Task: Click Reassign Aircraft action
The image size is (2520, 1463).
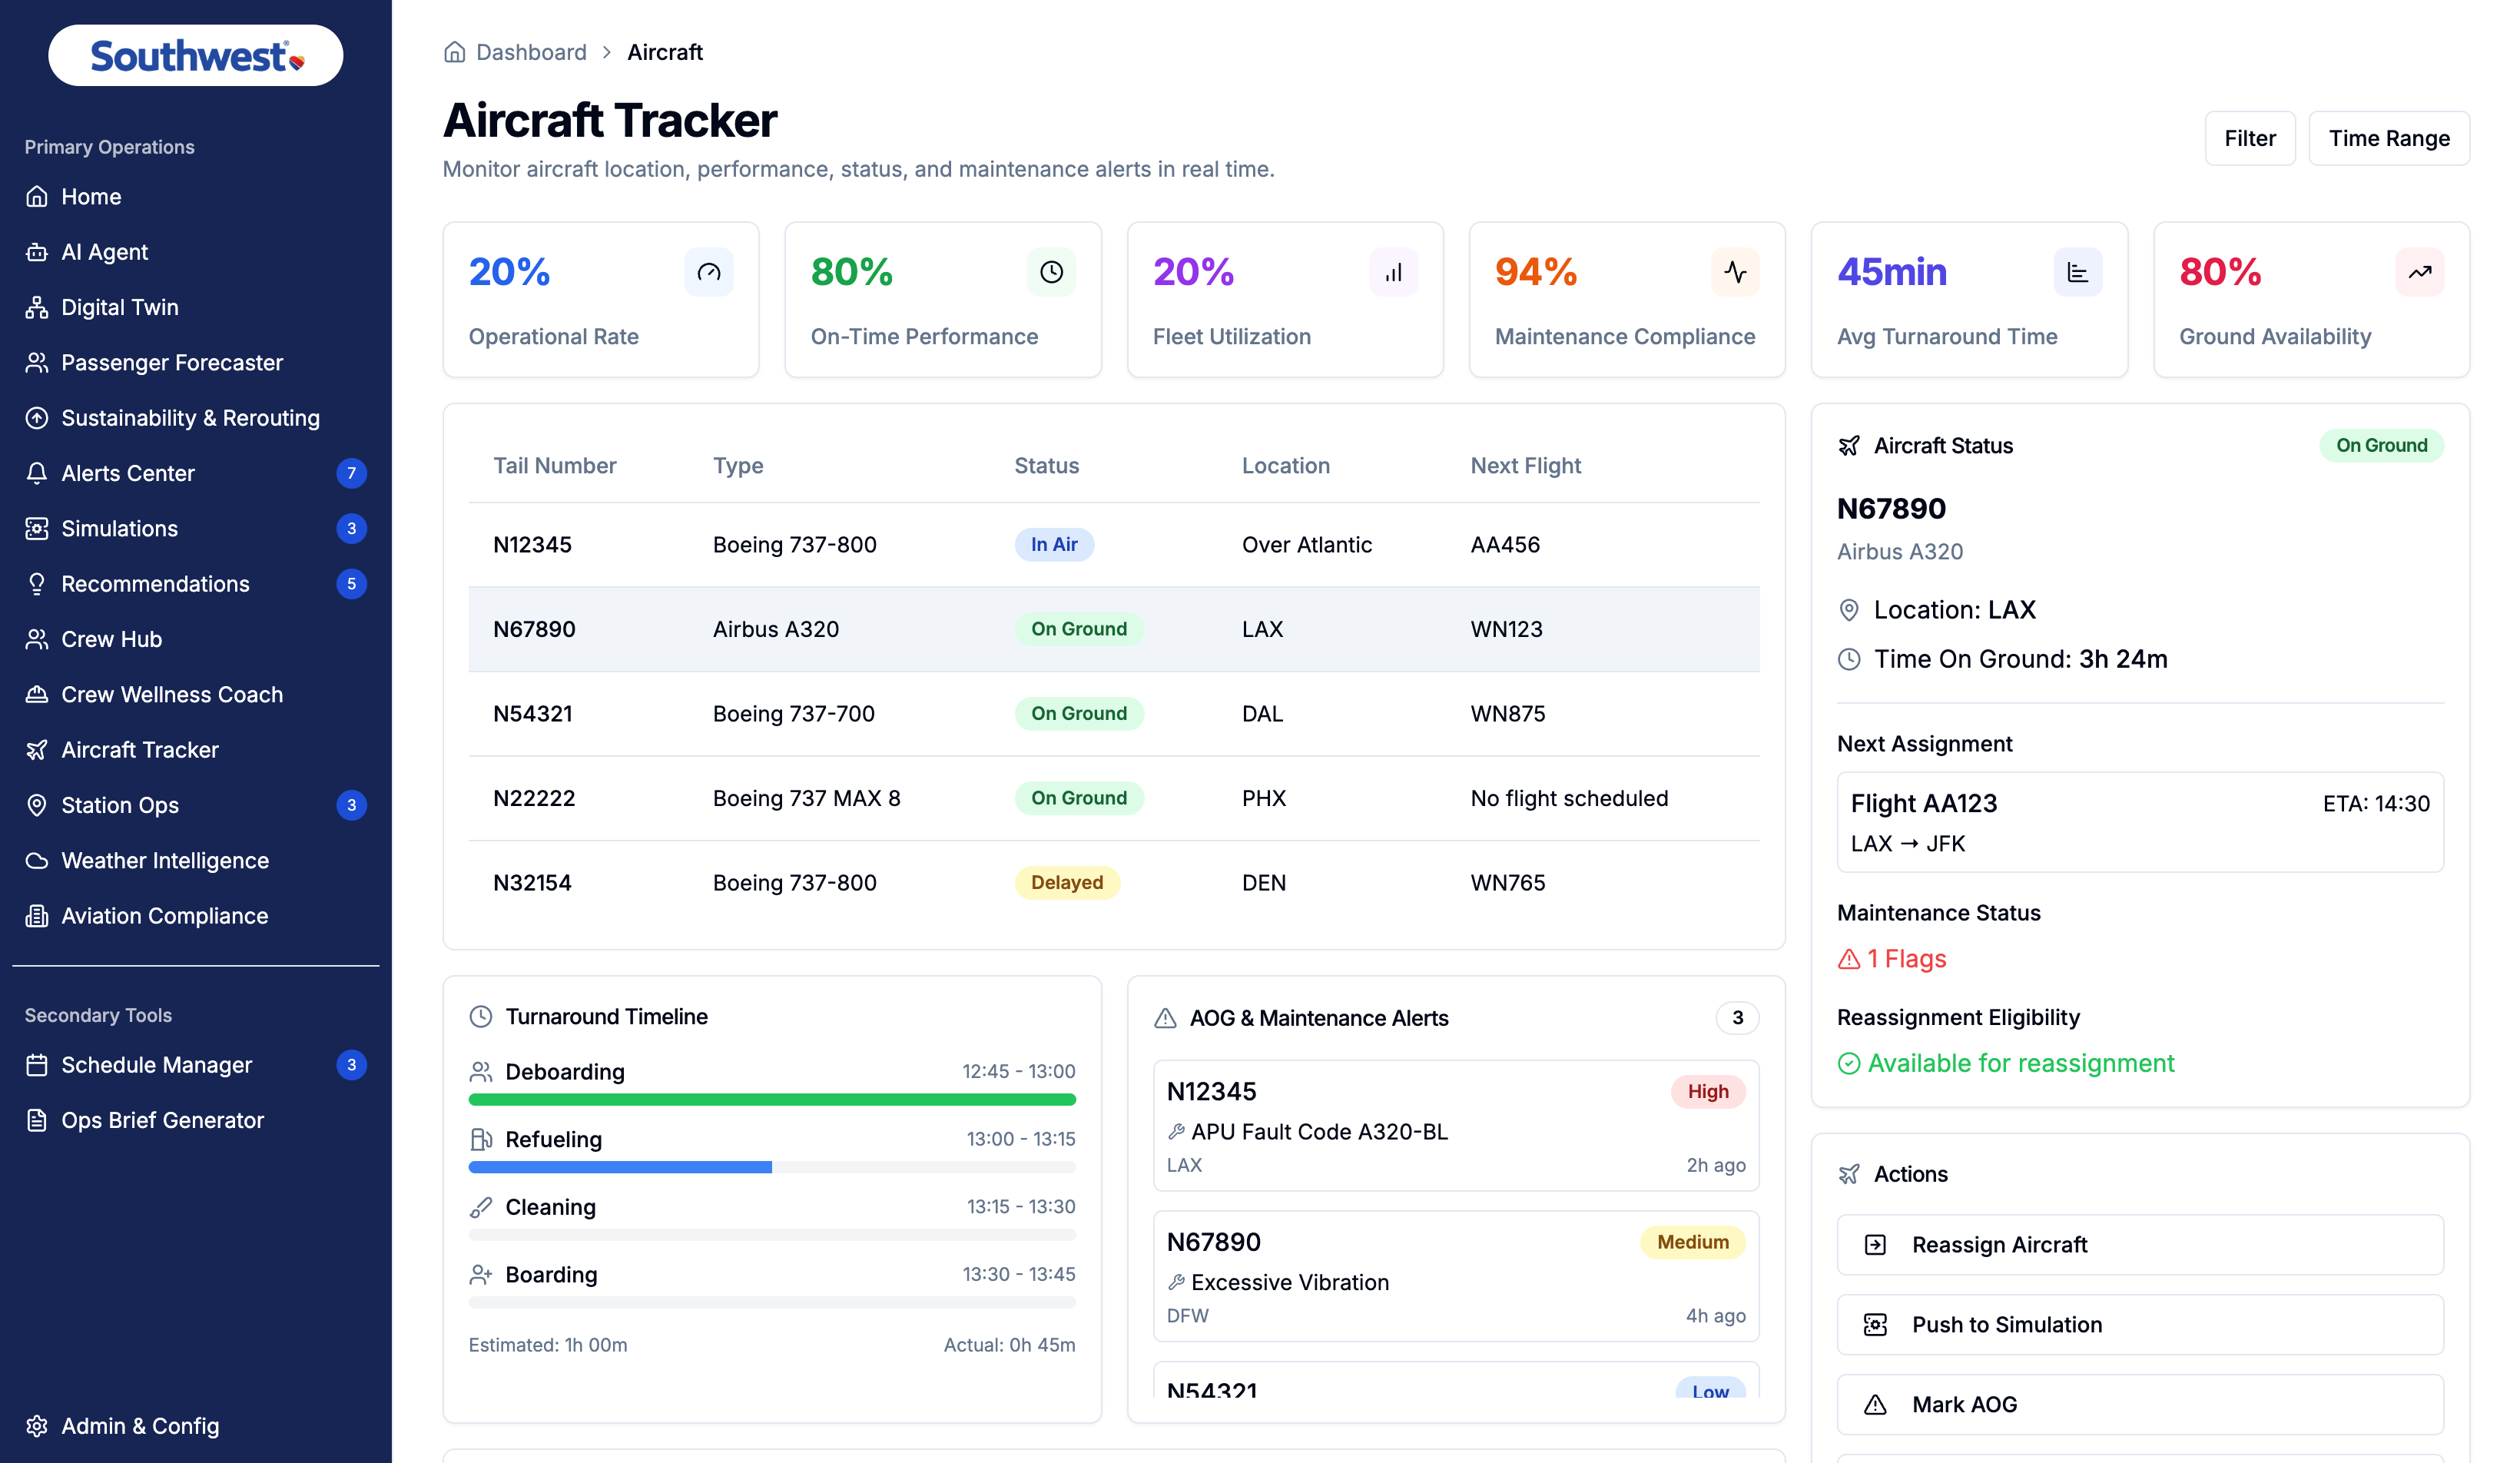Action: pos(2140,1245)
